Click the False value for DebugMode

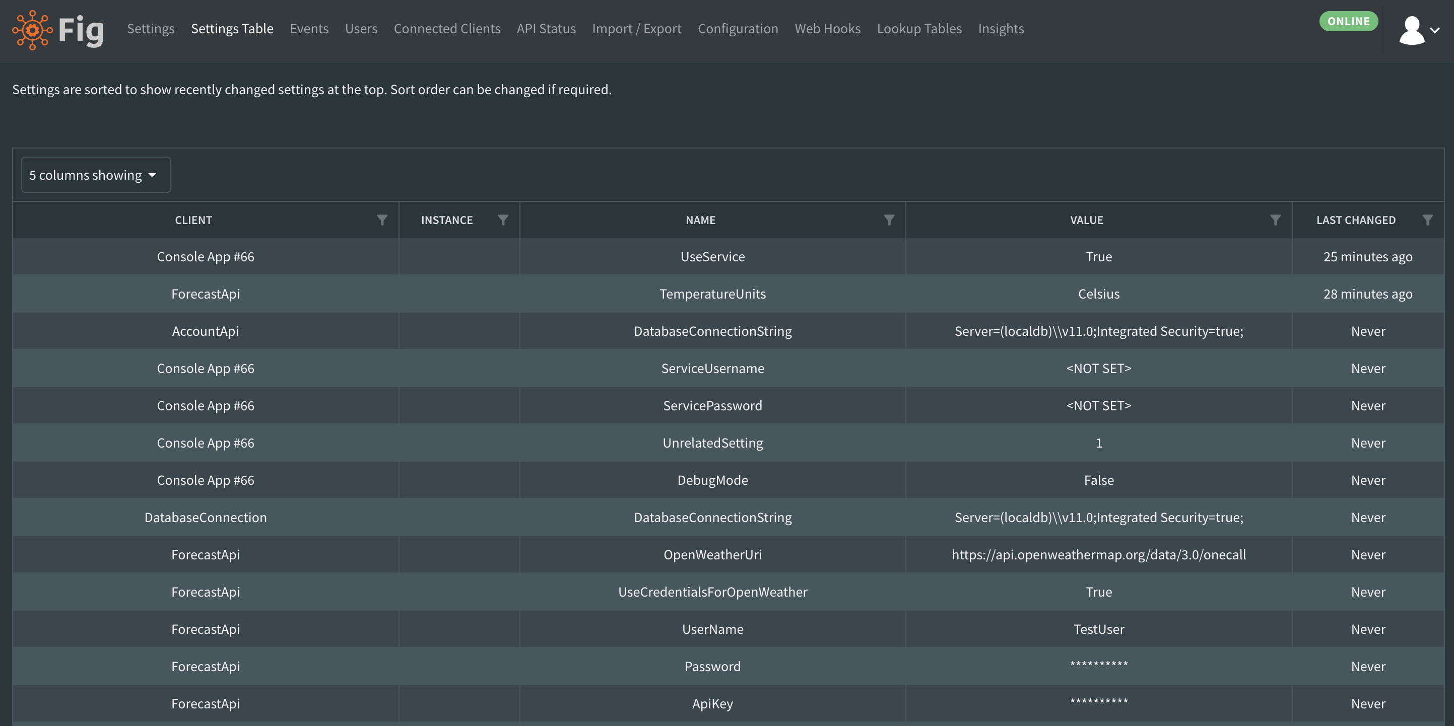pyautogui.click(x=1099, y=480)
